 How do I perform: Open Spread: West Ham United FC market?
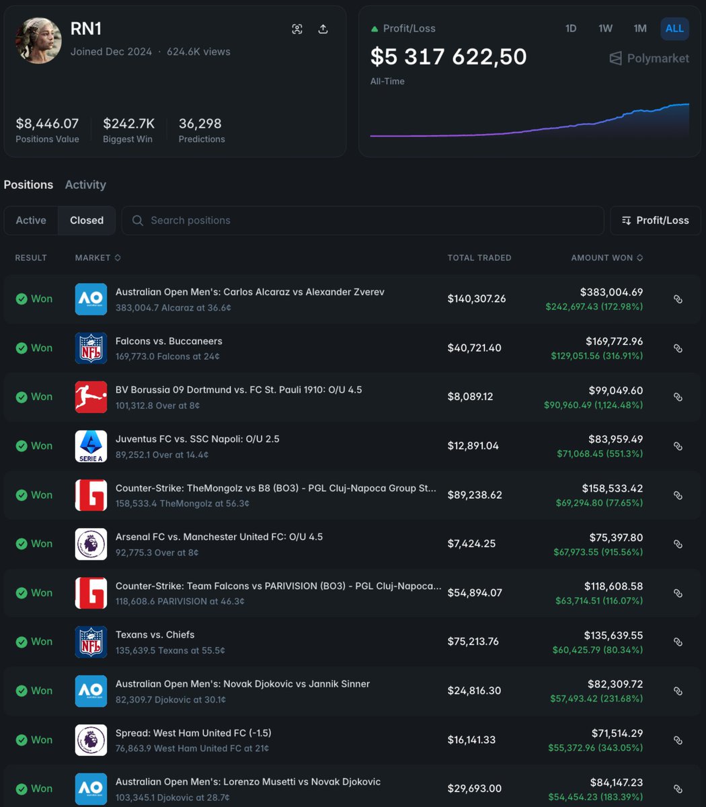point(194,732)
